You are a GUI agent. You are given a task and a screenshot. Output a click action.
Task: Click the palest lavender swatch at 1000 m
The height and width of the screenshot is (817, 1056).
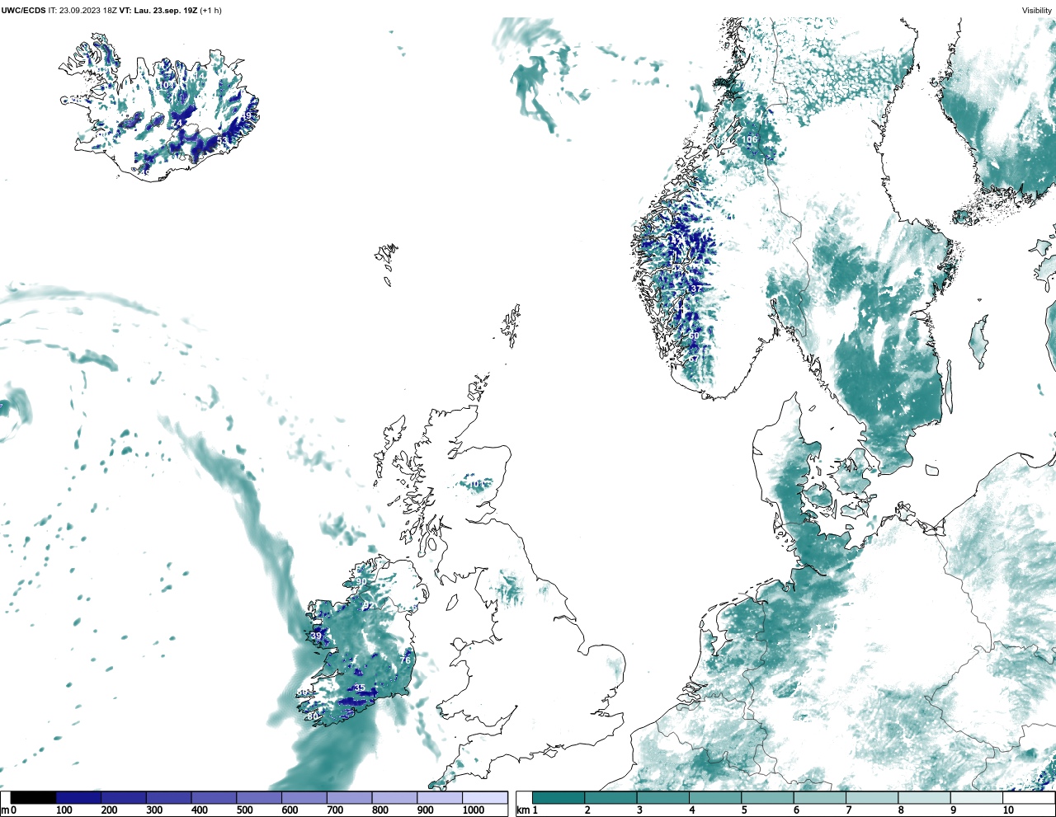(x=484, y=798)
